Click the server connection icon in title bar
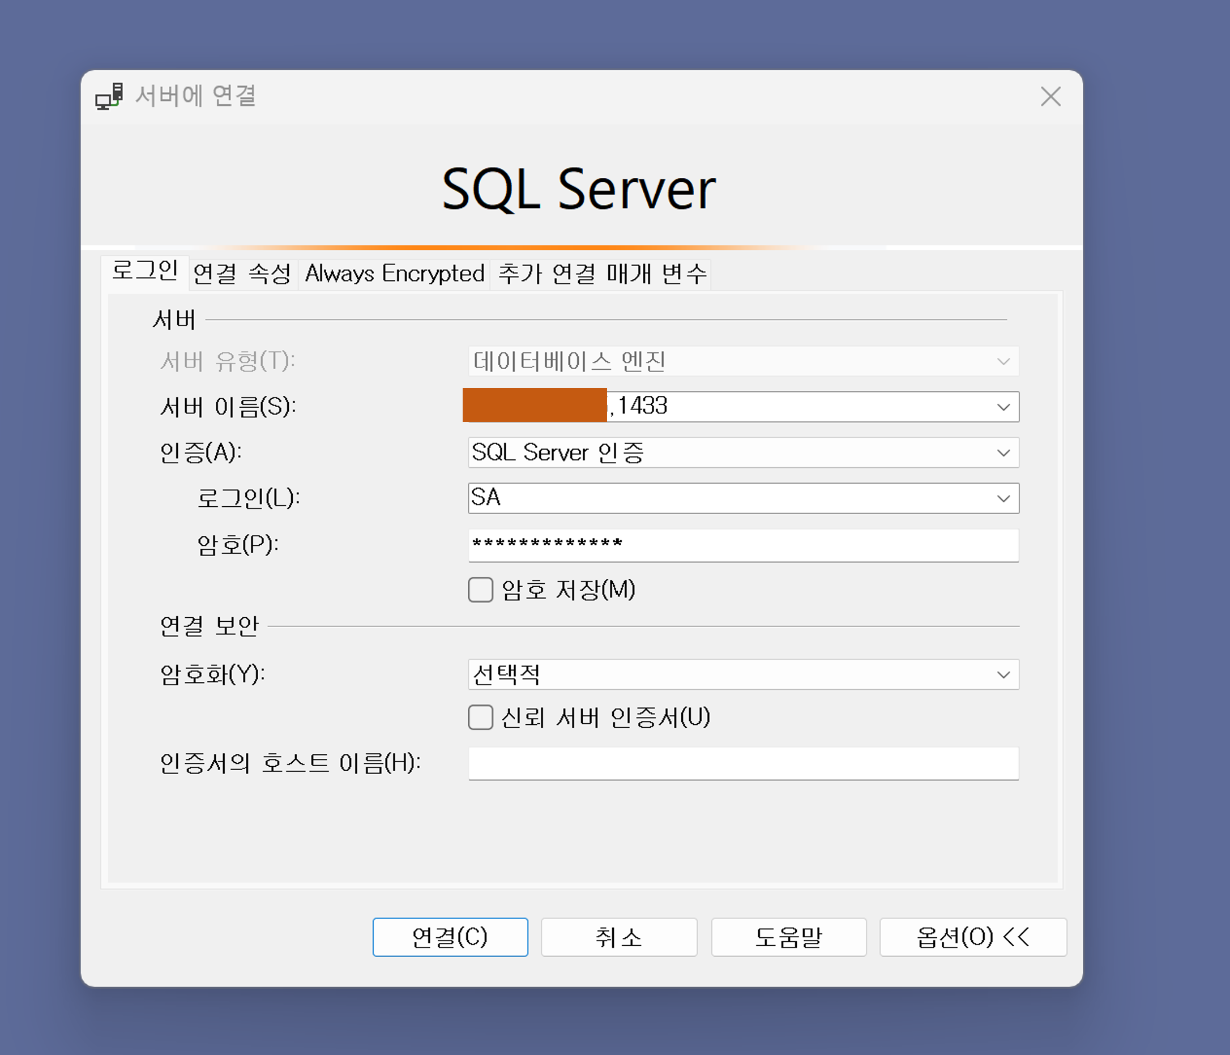The width and height of the screenshot is (1230, 1055). coord(110,96)
